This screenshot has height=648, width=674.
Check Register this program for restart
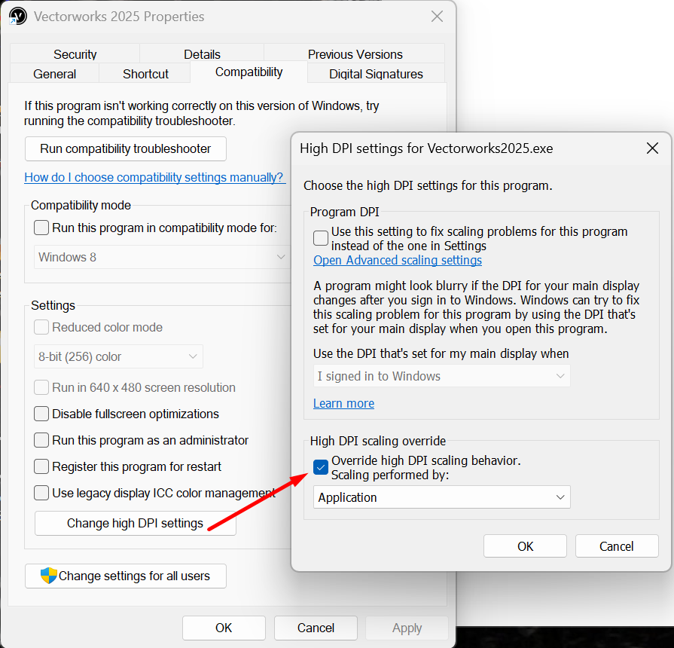(41, 466)
